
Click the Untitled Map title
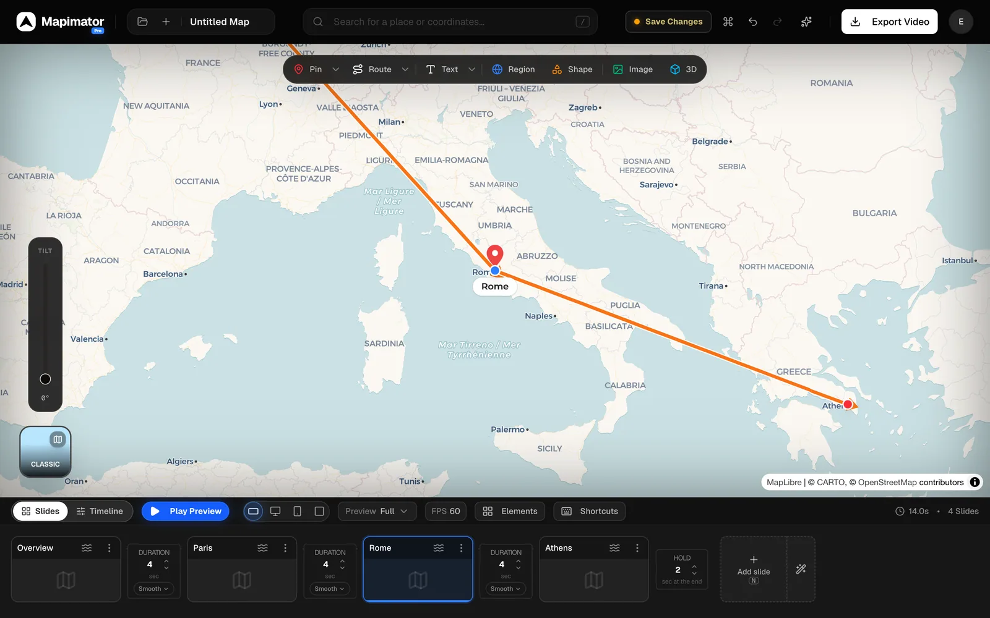click(x=220, y=22)
